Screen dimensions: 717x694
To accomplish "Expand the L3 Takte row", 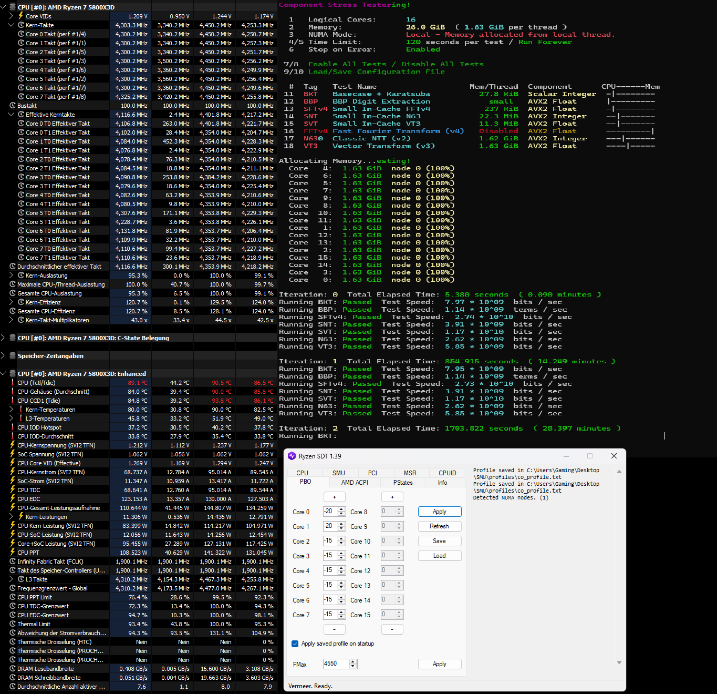I will 11,579.
